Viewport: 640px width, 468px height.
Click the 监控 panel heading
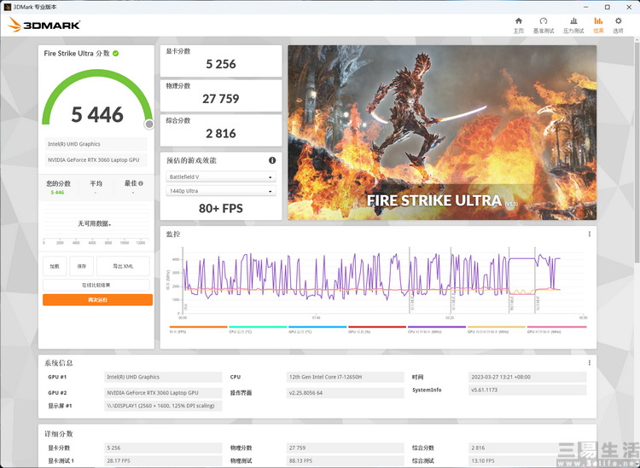[x=173, y=234]
